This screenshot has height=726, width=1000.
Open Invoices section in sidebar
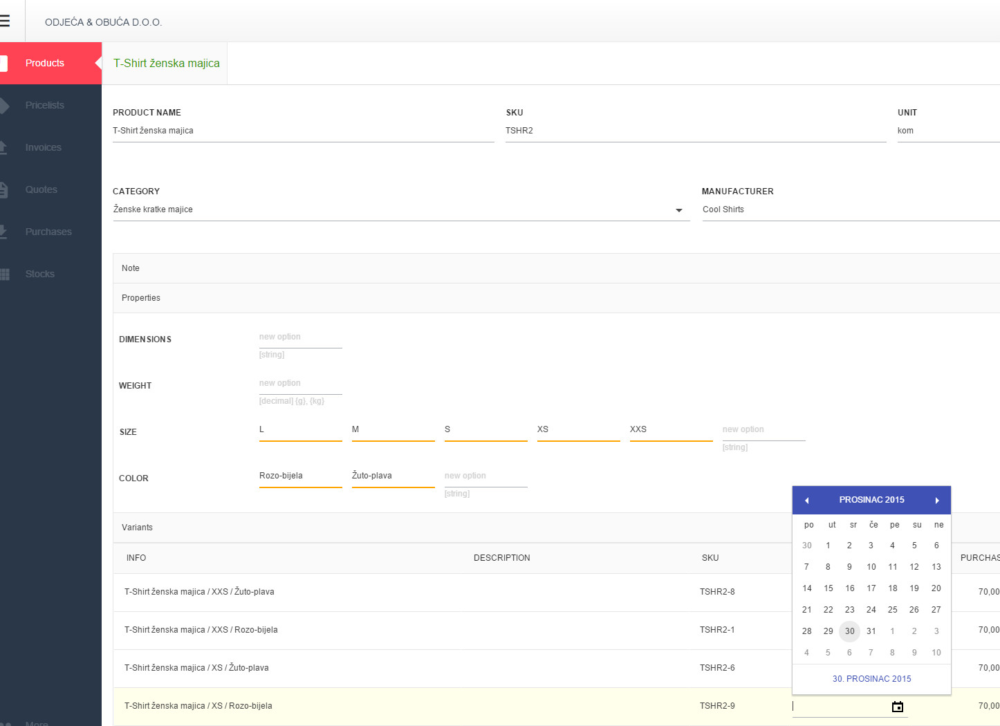pos(50,147)
